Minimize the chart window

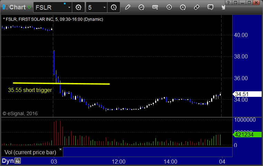(242, 2)
